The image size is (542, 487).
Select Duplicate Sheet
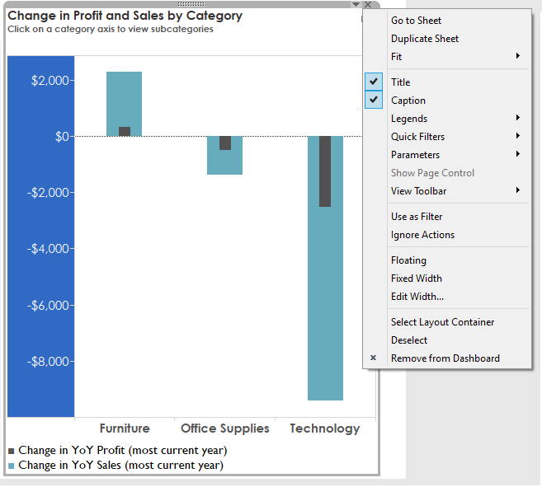click(x=425, y=39)
